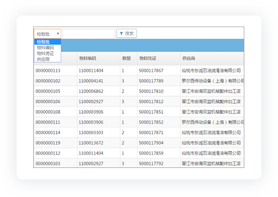
Task: Select inspection lot 0000000114
Action: pyautogui.click(x=48, y=132)
